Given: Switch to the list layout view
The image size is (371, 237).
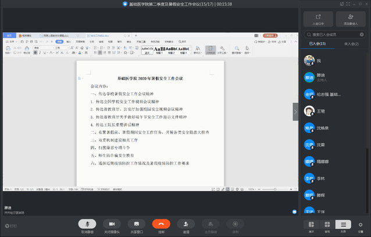Looking at the screenshot, I should coord(344,225).
